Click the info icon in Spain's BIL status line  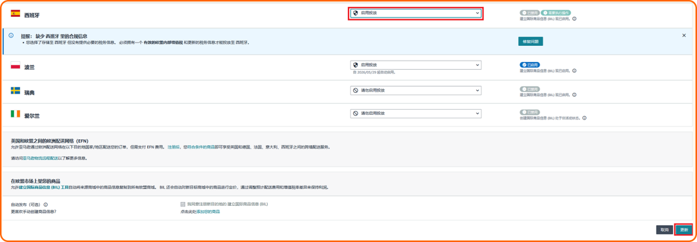(574, 19)
